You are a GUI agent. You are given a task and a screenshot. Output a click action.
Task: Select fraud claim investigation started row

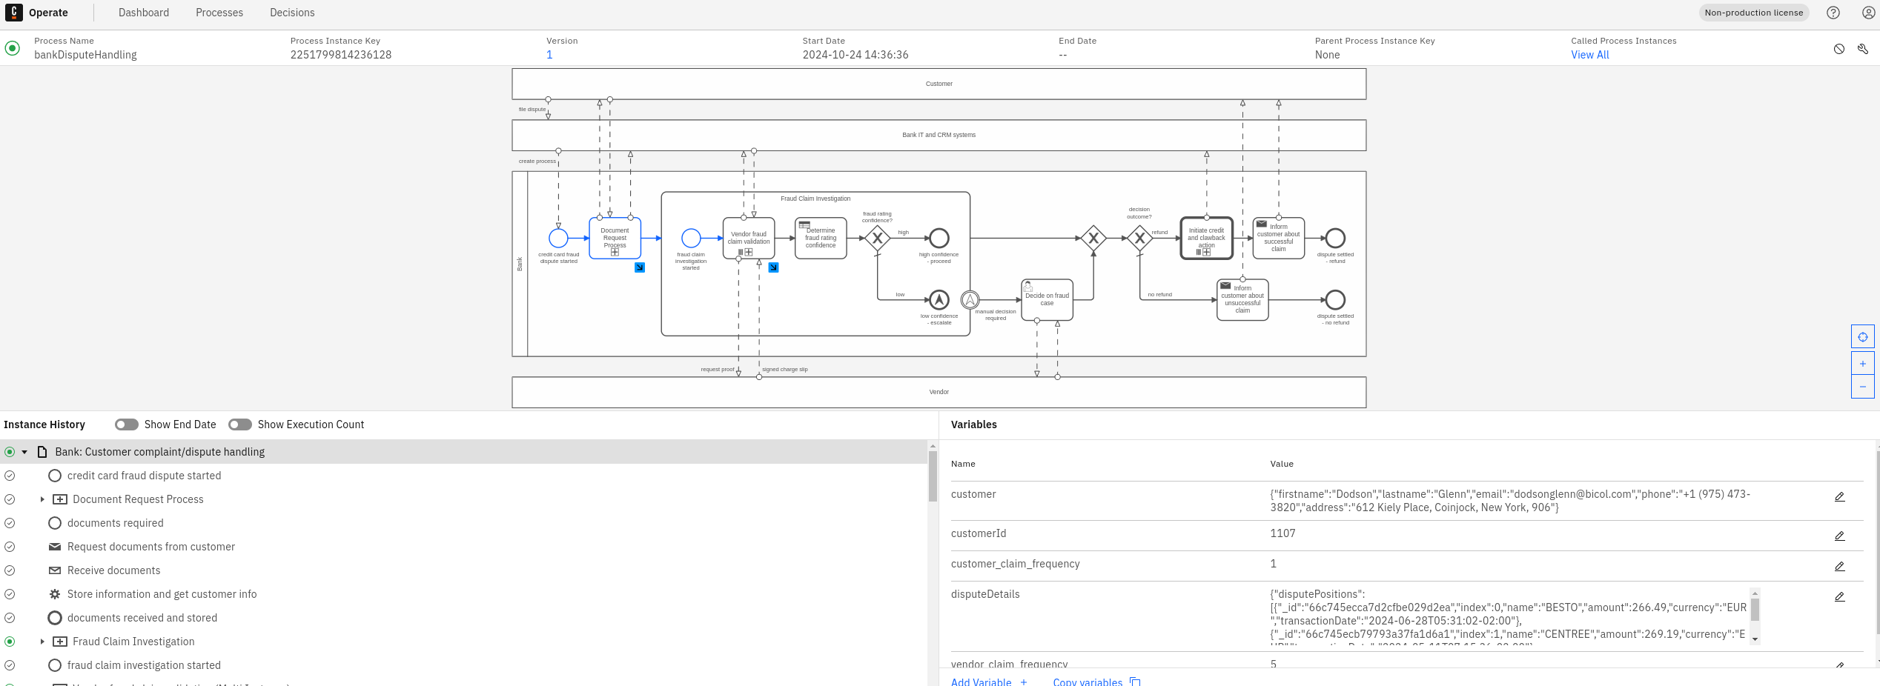tap(463, 665)
